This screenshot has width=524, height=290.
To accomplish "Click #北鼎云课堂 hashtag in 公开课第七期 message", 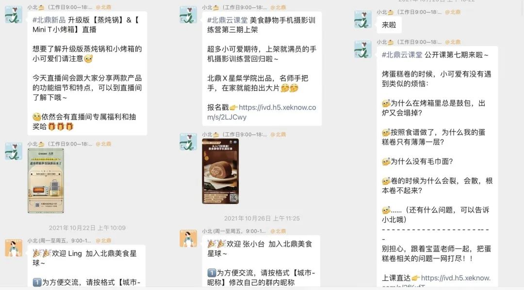I will (402, 55).
